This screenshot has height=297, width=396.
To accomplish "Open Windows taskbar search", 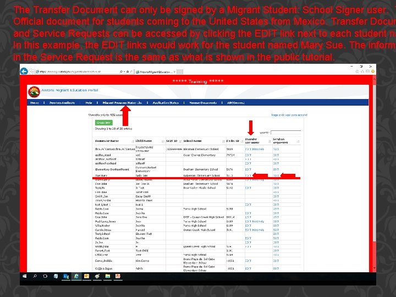I will [35, 276].
